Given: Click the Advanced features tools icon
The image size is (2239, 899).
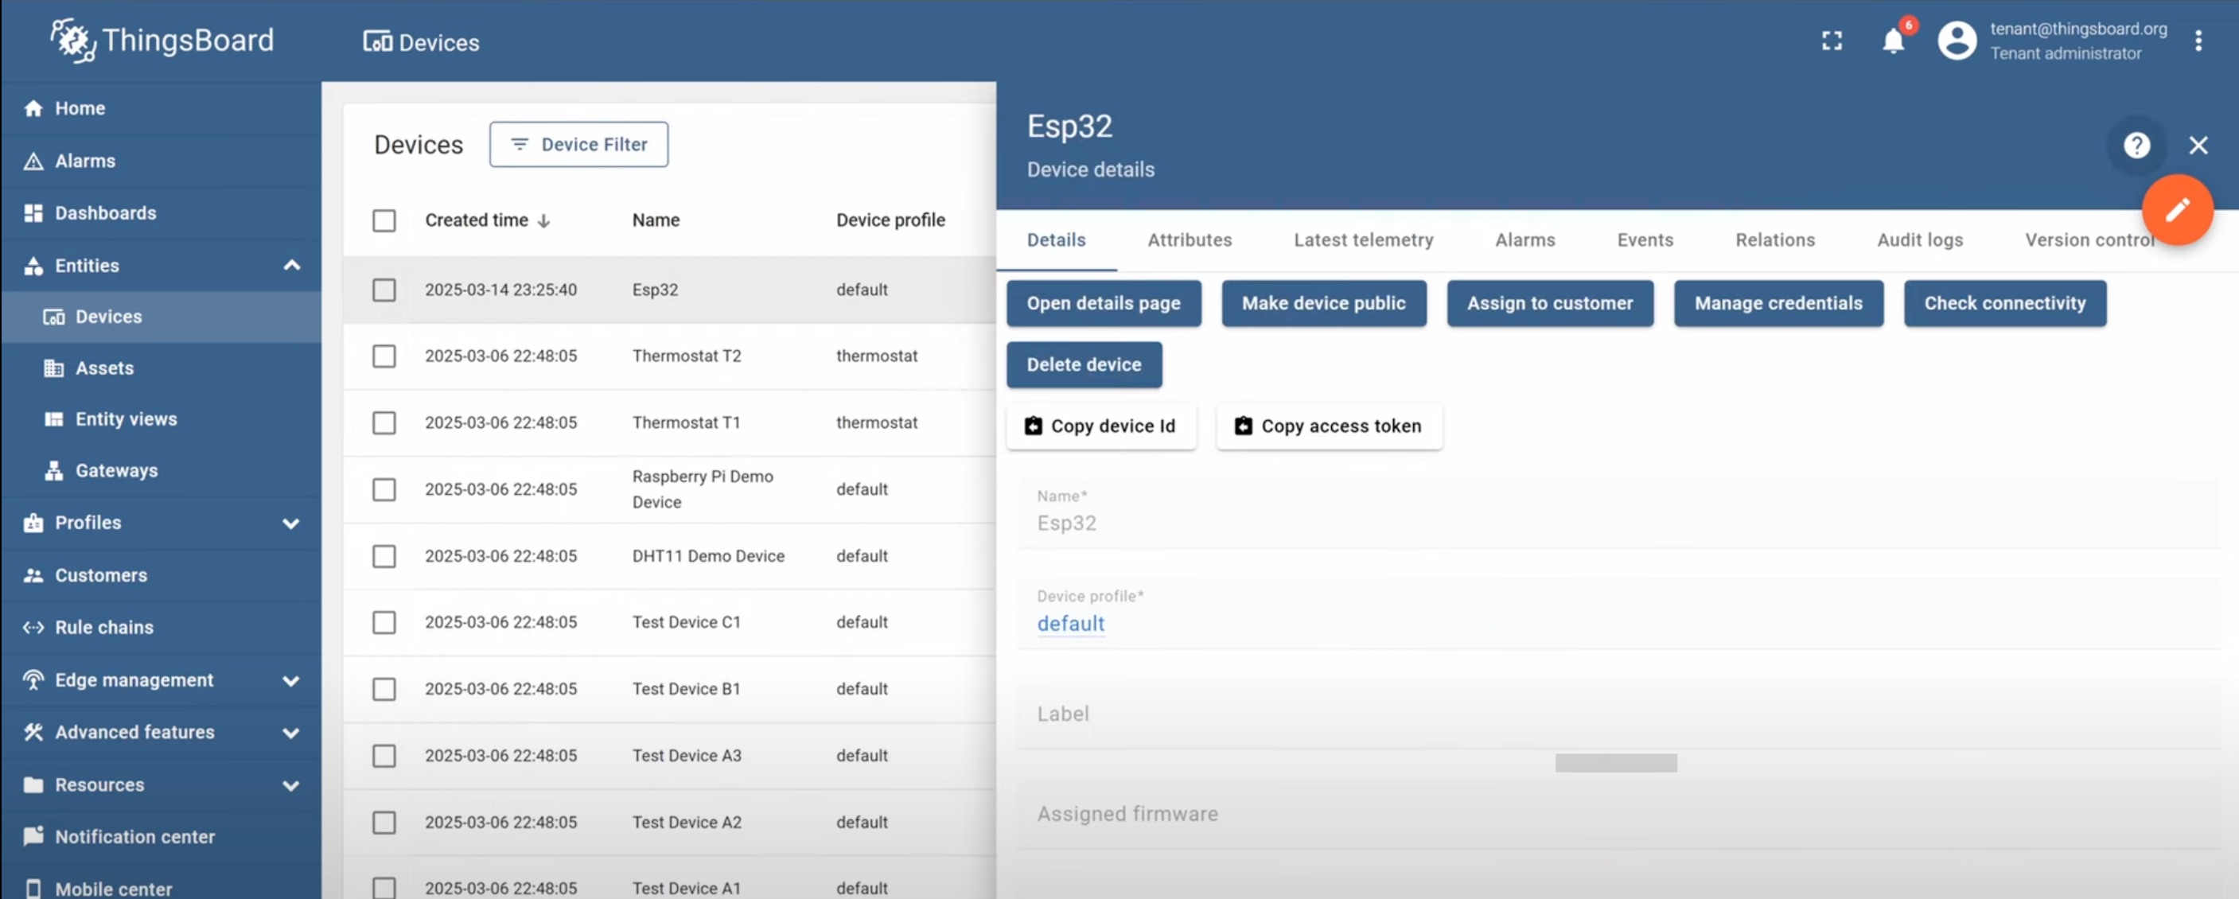Looking at the screenshot, I should [34, 732].
